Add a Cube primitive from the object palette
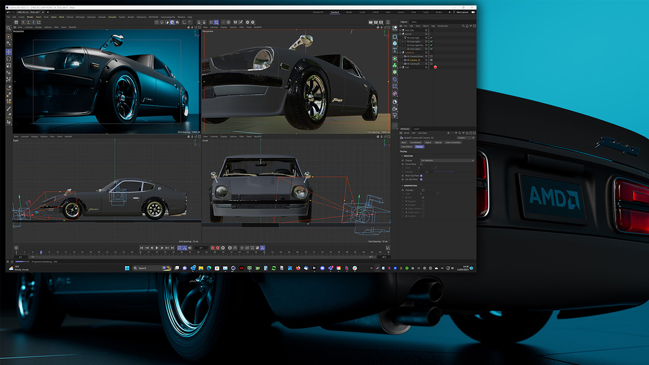The width and height of the screenshot is (649, 365). pos(395,43)
